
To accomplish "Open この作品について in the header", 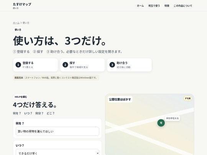I will [183, 6].
